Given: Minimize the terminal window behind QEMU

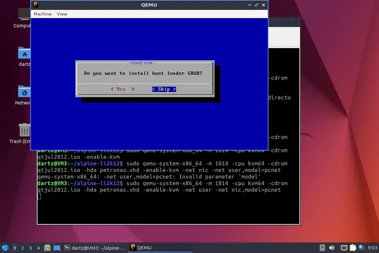Looking at the screenshot, I should click(x=282, y=22).
